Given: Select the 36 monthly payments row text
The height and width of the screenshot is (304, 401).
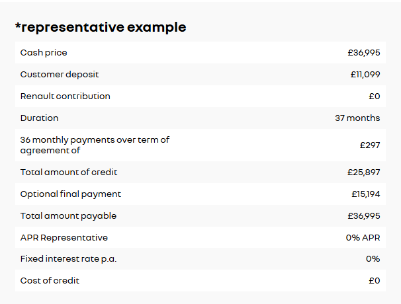Looking at the screenshot, I should point(95,145).
